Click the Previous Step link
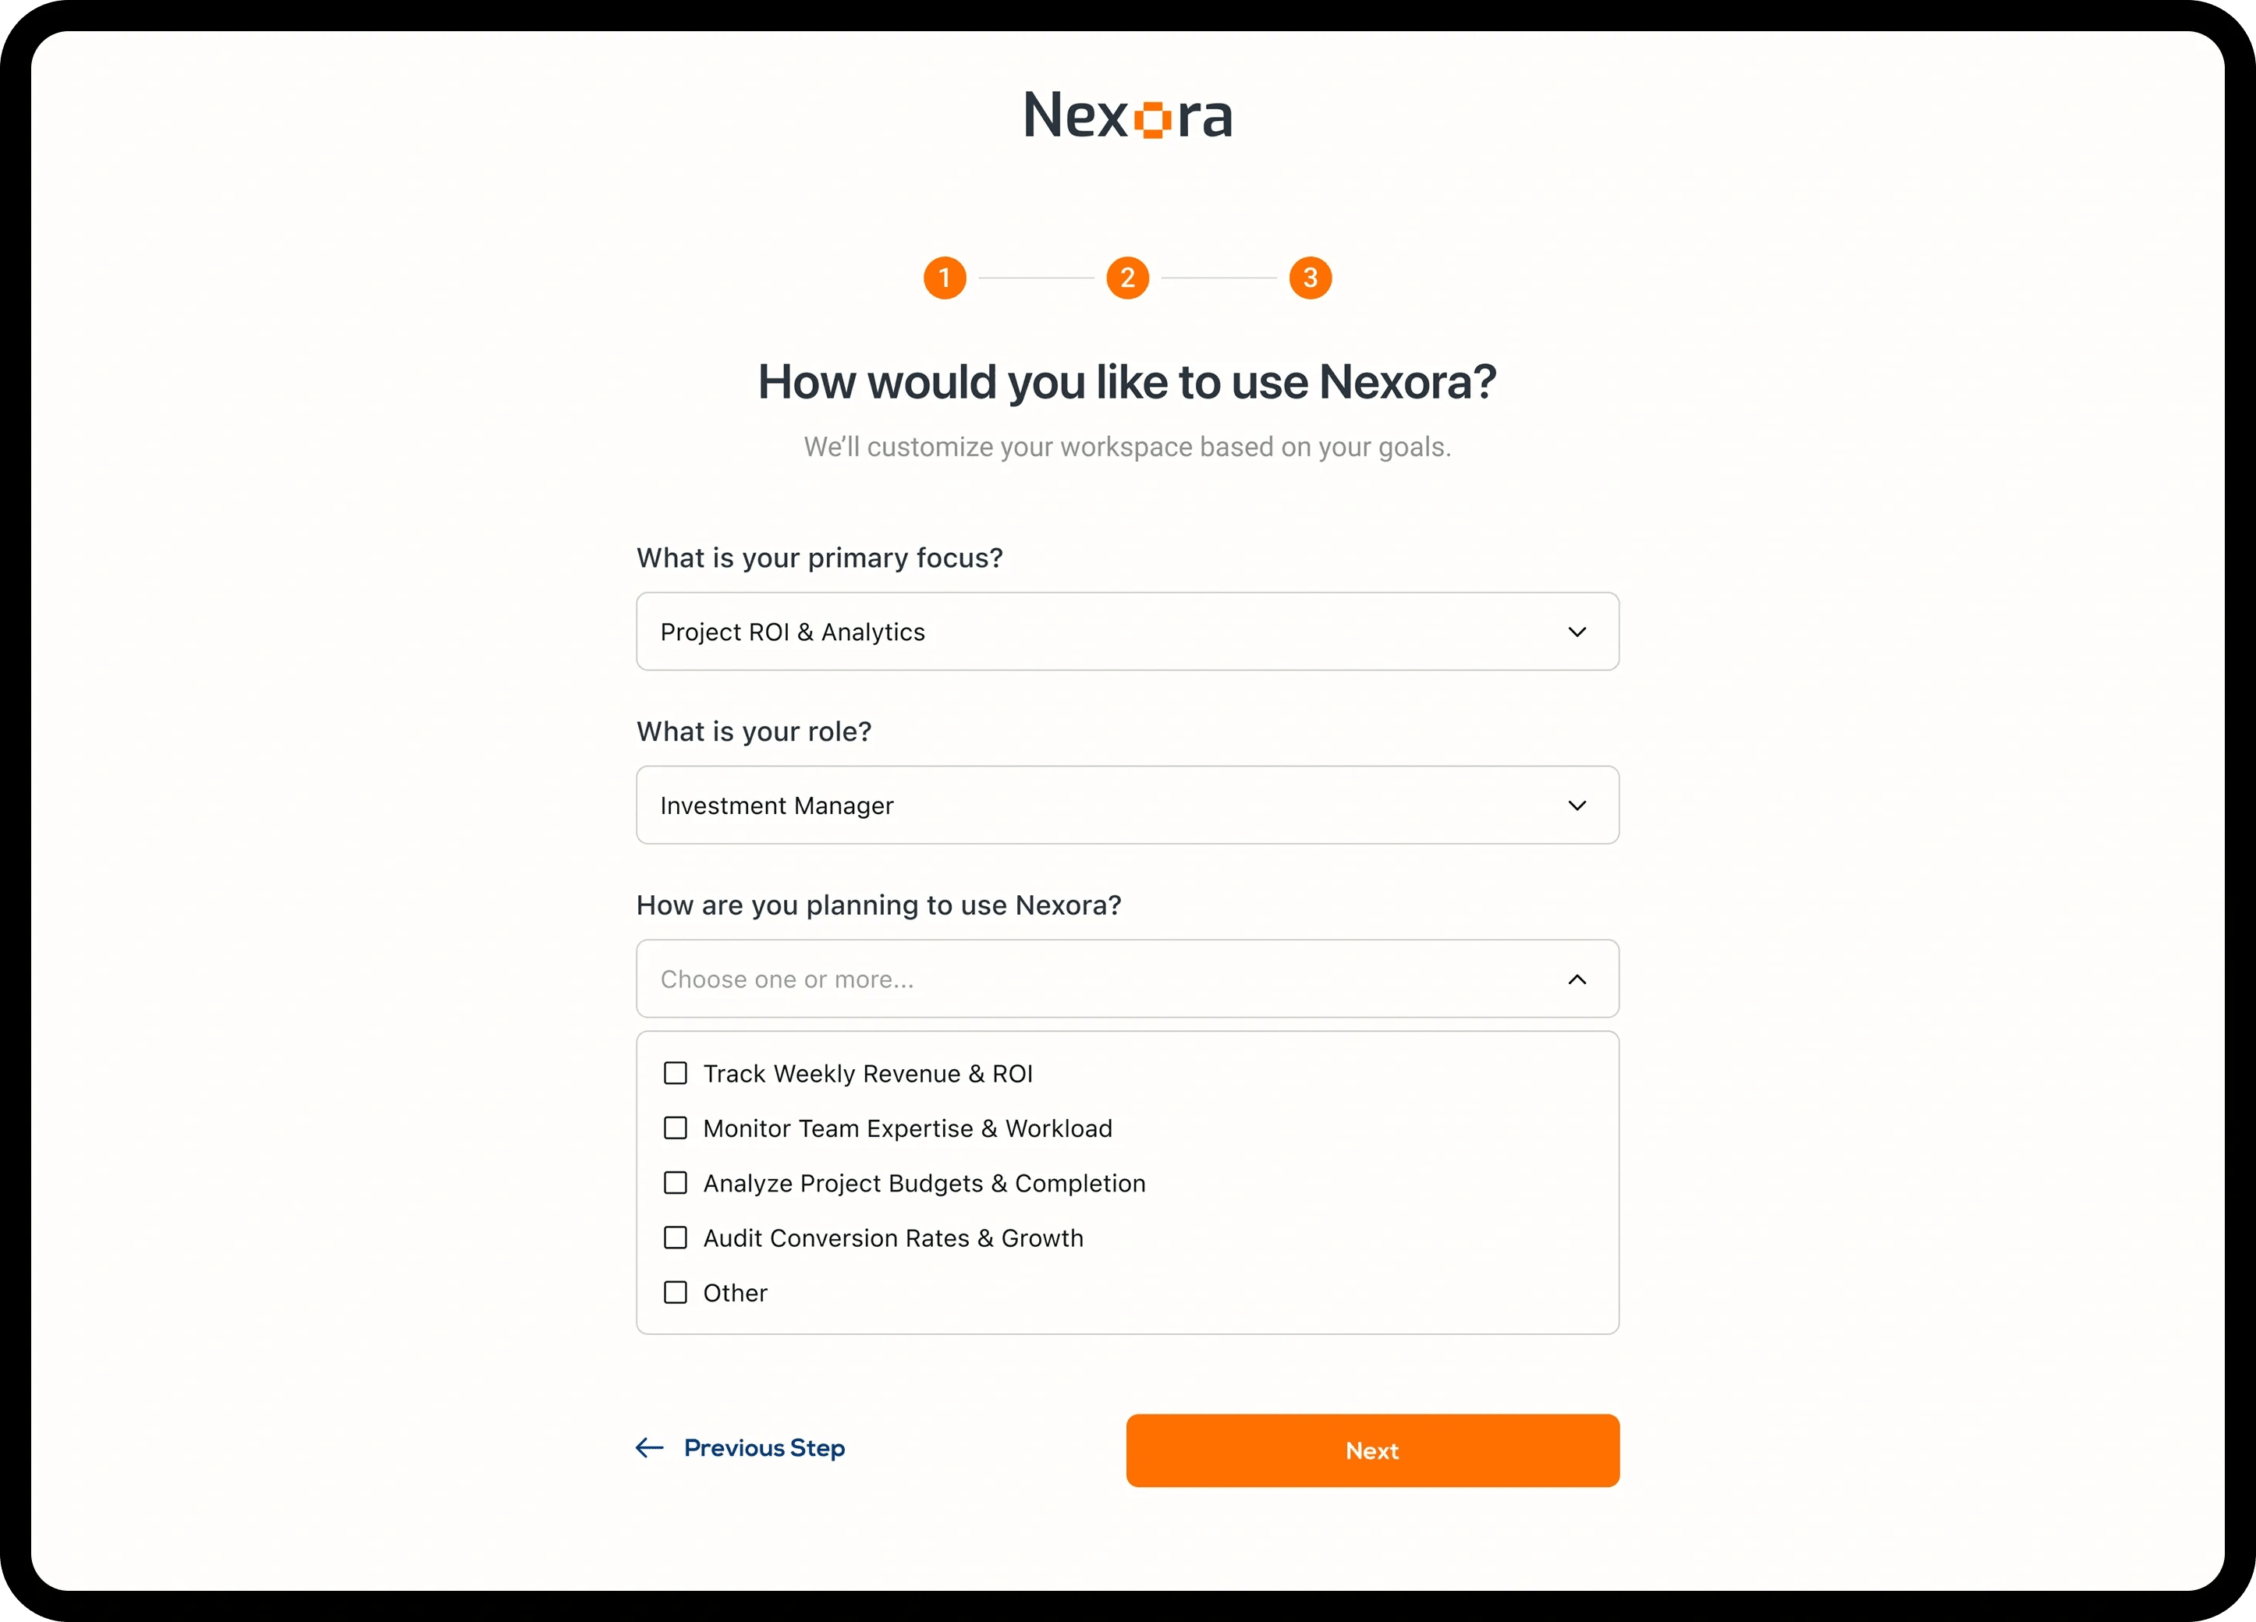The height and width of the screenshot is (1622, 2256). coord(764,1448)
